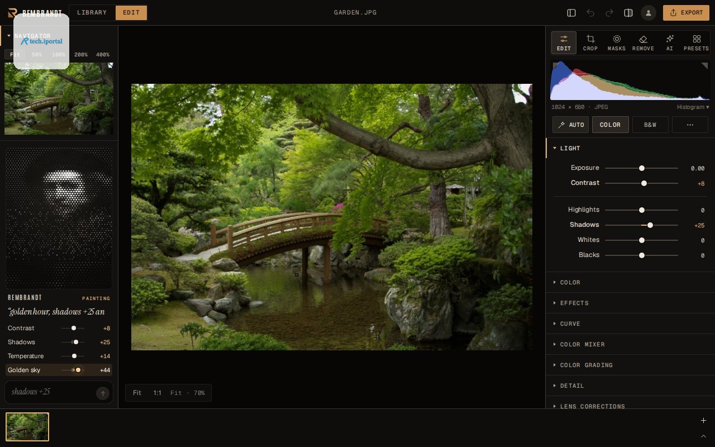Set navigator zoom to 400%
The image size is (715, 447).
103,55
